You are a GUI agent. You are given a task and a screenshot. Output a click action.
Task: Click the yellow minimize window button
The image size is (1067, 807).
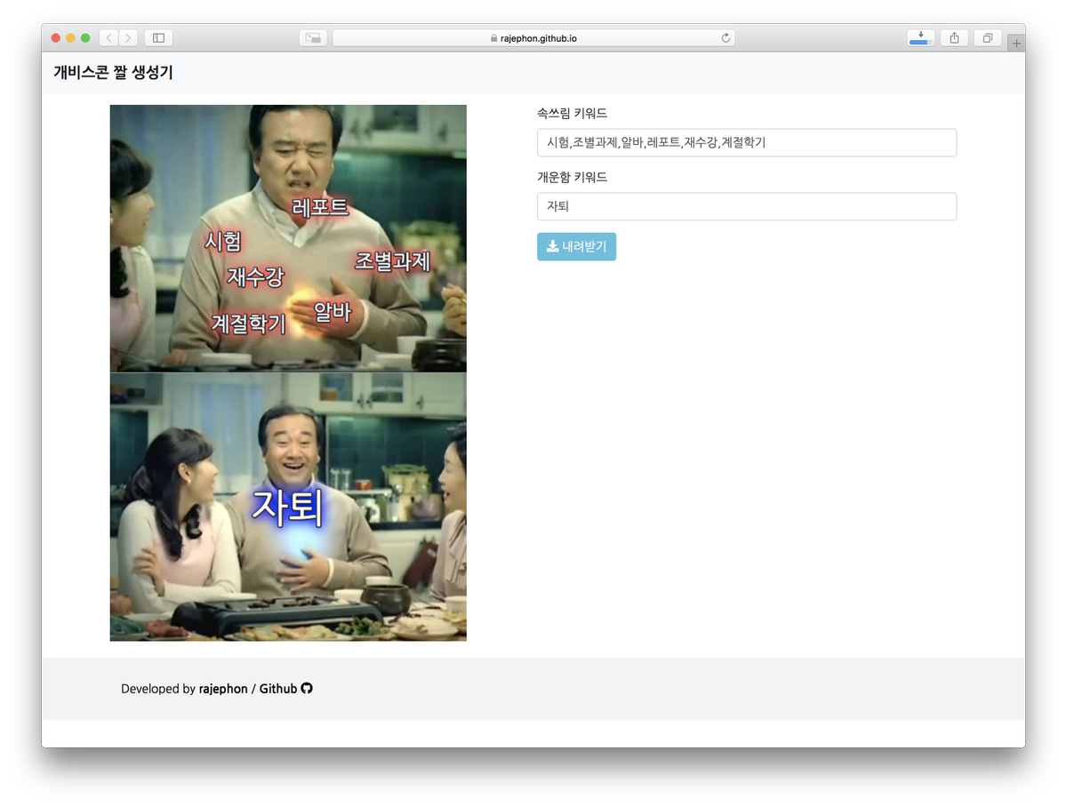point(71,38)
